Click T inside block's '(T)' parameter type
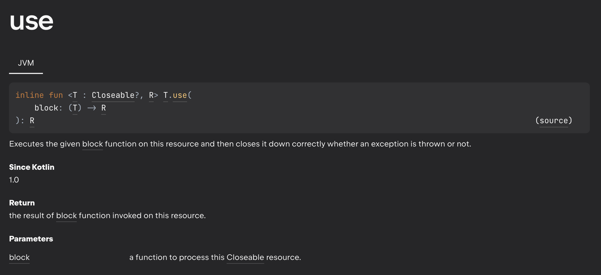 [x=75, y=108]
